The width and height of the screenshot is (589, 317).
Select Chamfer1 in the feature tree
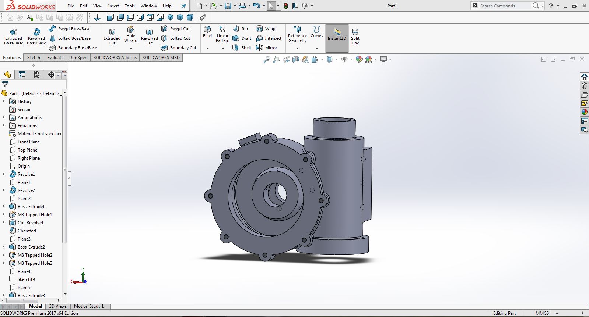(27, 231)
